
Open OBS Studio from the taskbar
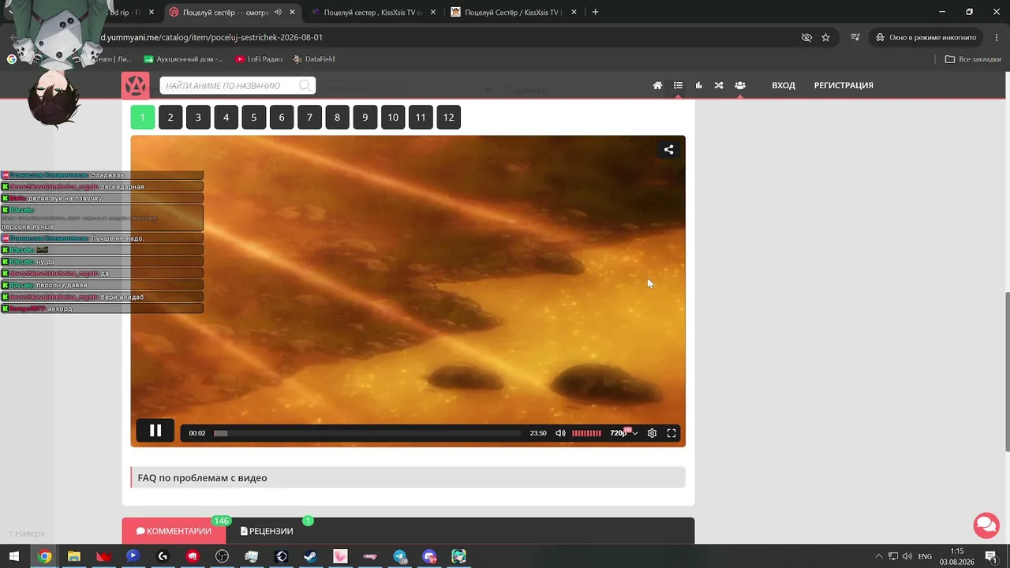(222, 556)
